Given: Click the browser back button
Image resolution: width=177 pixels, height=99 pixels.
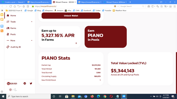Looking at the screenshot, I should (2, 6).
